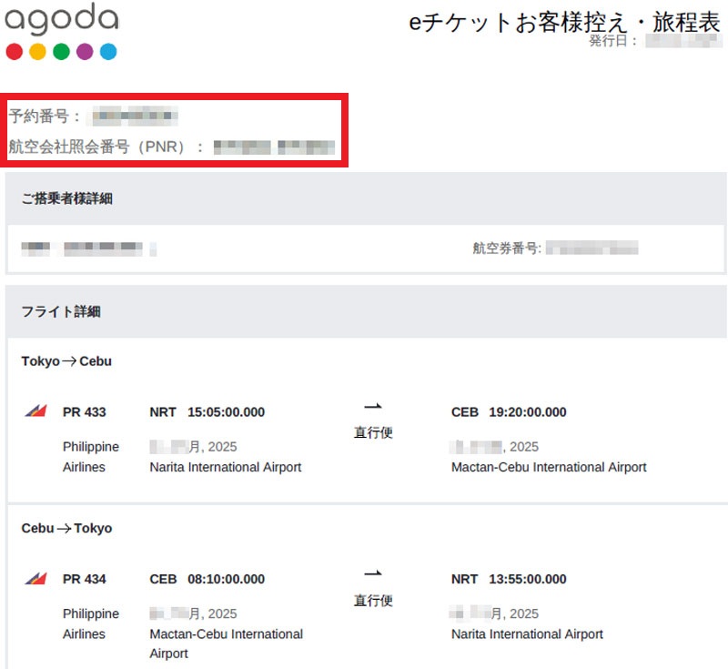
Task: Click the 直行便 label for flight PR 434
Action: [373, 601]
